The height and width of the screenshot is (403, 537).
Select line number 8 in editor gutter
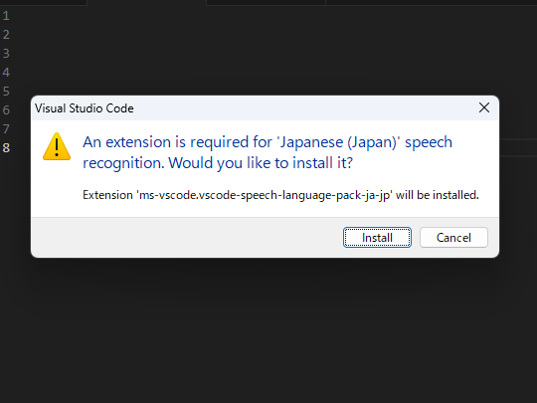click(x=6, y=147)
